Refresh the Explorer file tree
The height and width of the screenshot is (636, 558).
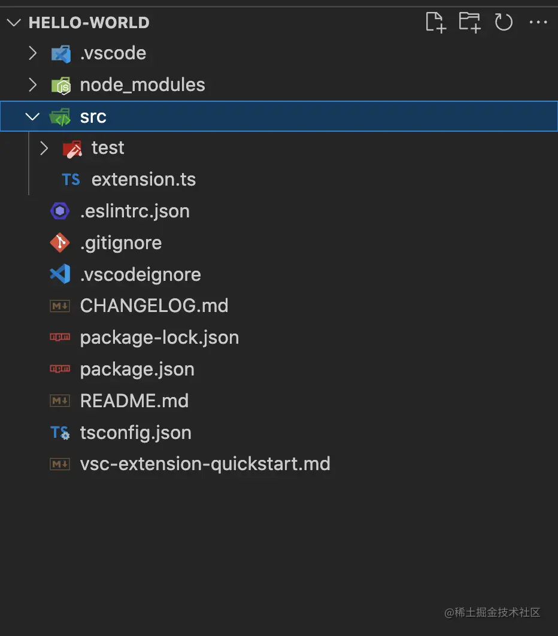click(504, 23)
